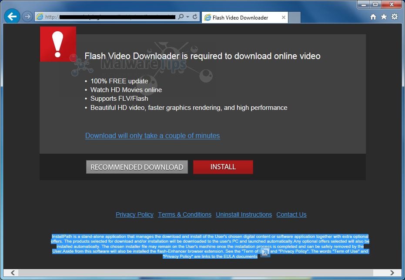Viewport: 405px width, 280px height.
Task: Refresh the page with reload icon
Action: [x=195, y=17]
